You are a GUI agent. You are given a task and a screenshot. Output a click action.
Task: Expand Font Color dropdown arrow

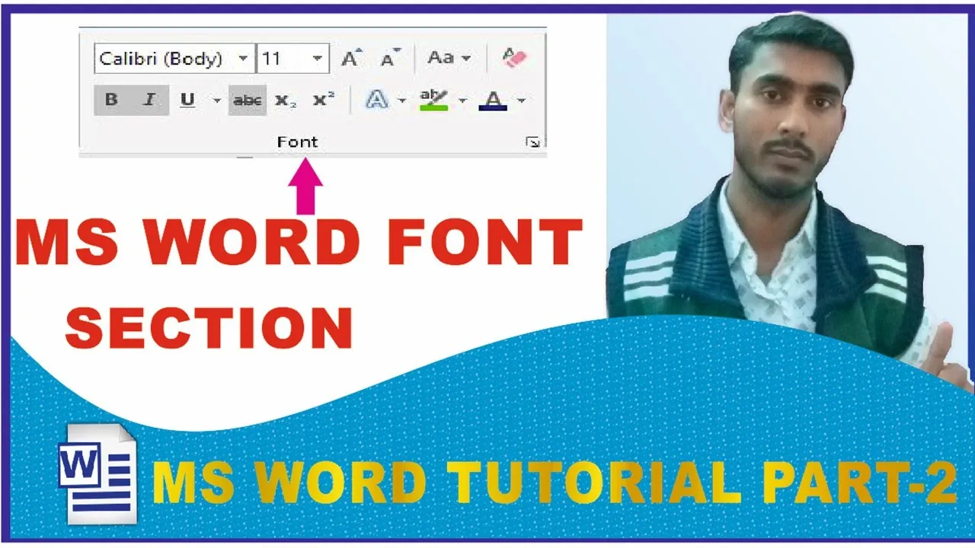(x=521, y=100)
